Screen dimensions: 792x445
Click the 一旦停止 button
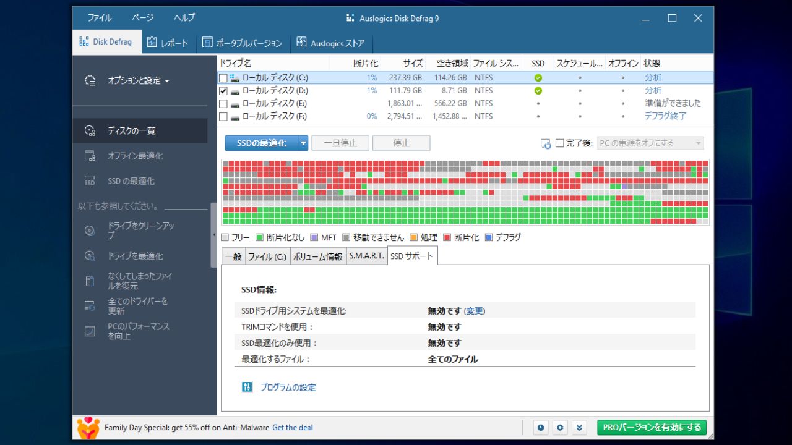pos(340,143)
